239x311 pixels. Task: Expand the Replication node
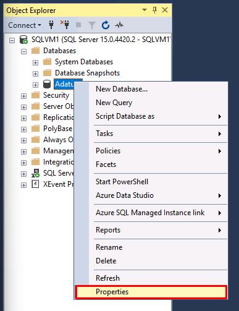pos(24,118)
